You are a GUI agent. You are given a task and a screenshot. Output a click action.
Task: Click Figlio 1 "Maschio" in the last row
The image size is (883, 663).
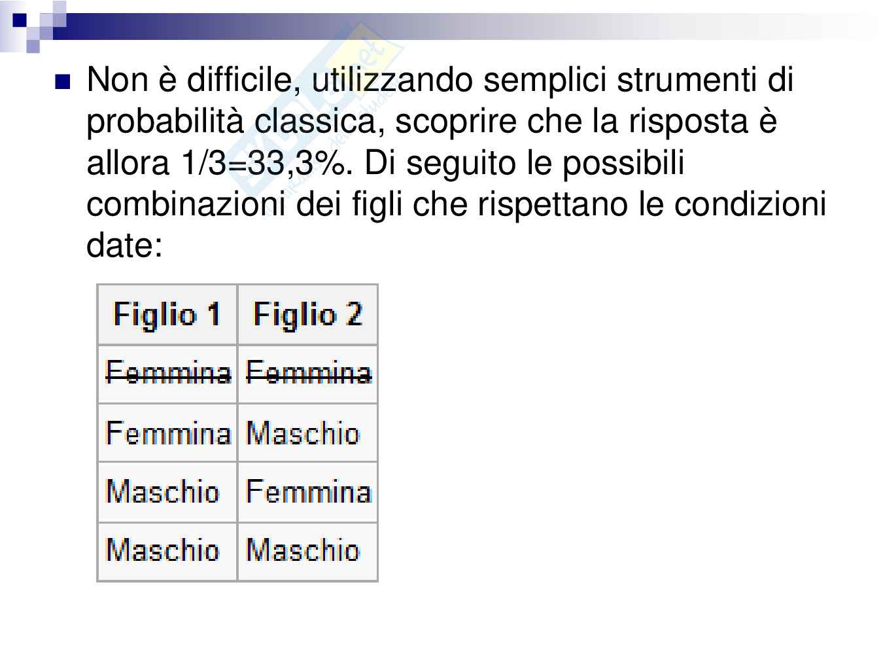[162, 550]
